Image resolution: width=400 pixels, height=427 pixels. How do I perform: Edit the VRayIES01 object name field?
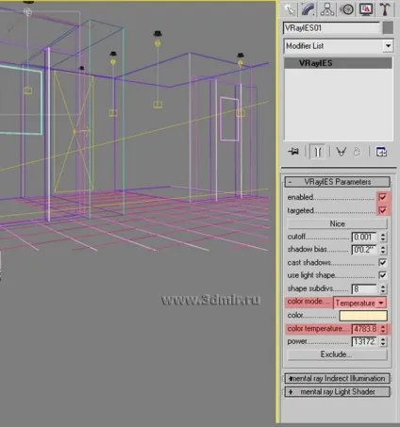331,28
